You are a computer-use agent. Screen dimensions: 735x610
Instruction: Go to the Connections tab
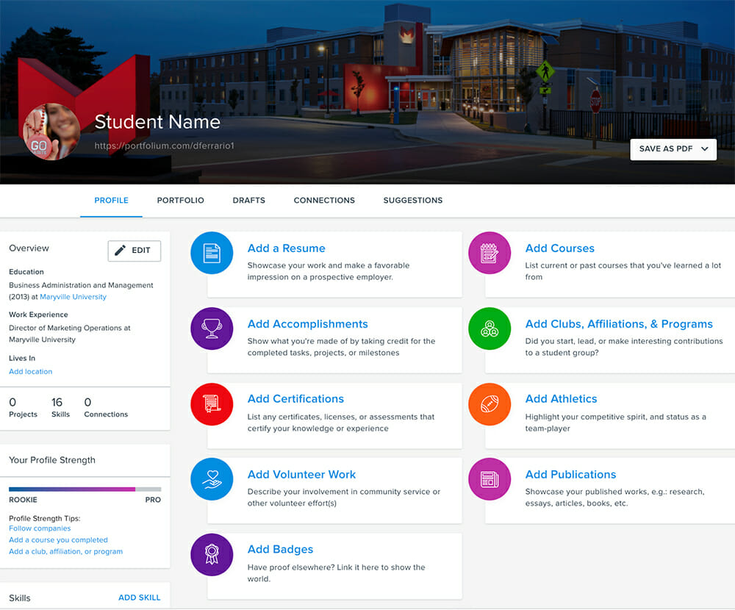324,200
